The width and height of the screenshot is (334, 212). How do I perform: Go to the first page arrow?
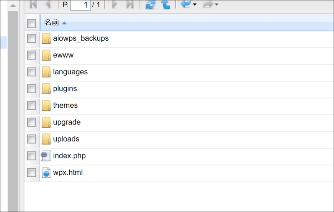[33, 4]
